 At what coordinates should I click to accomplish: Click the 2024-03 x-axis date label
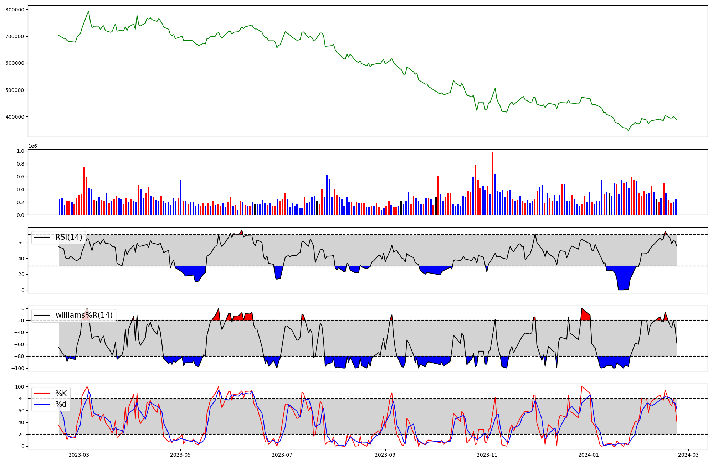688,455
